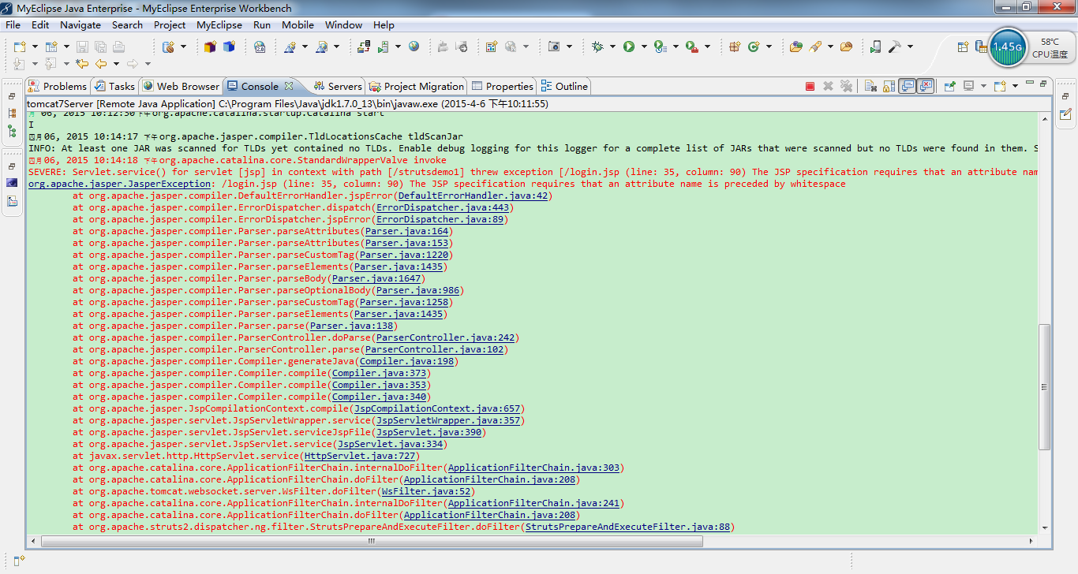Toggle show console on standard error
Image resolution: width=1078 pixels, height=574 pixels.
926,86
